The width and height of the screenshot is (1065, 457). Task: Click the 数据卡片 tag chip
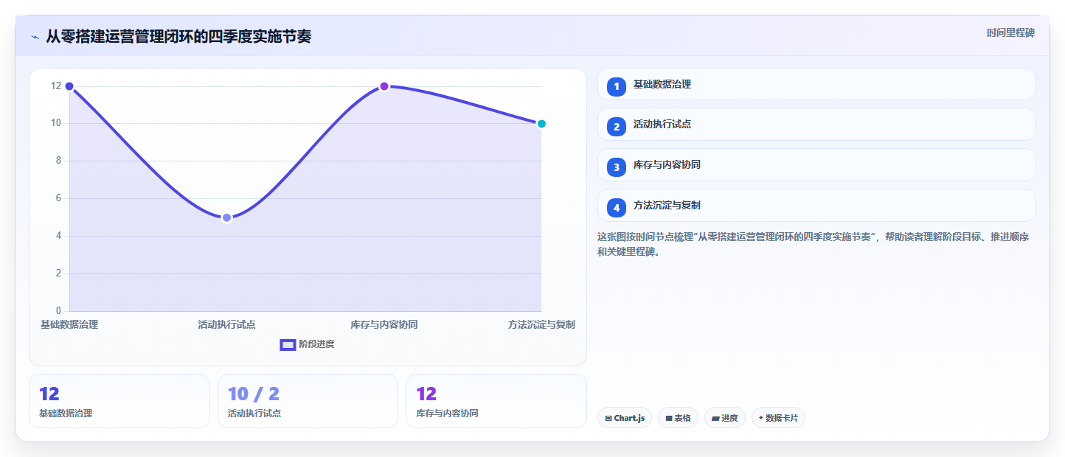(778, 418)
